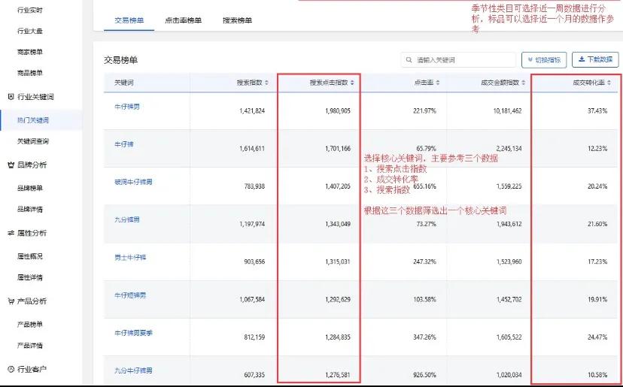Click click-rate value 926.50%
The image size is (623, 387).
tap(424, 375)
